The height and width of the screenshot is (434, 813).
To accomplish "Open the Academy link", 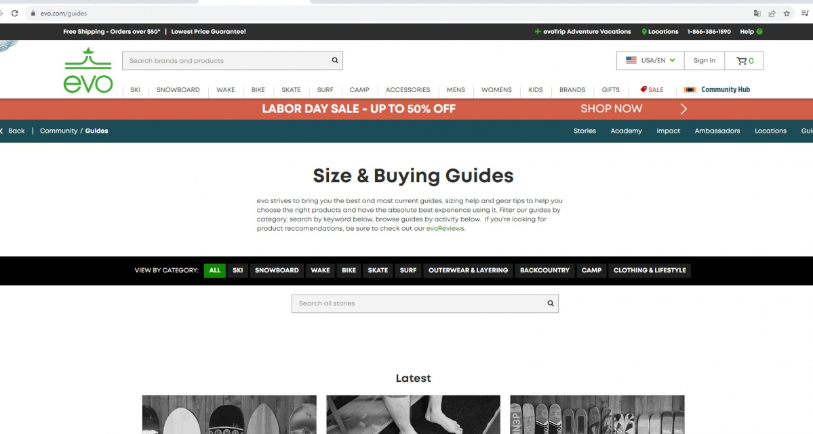I will click(626, 131).
